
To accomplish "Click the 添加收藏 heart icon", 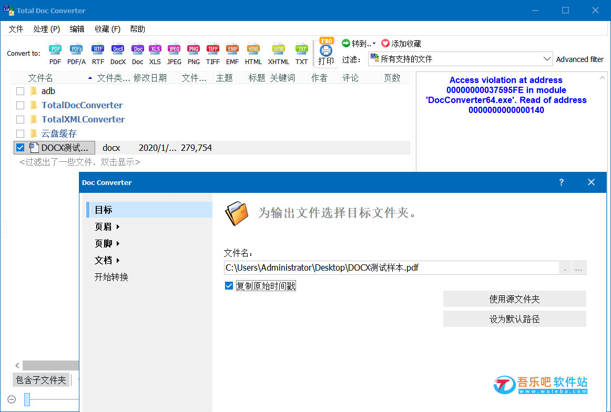I will click(385, 43).
